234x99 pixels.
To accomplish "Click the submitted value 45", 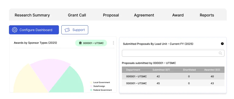I will point(158,83).
